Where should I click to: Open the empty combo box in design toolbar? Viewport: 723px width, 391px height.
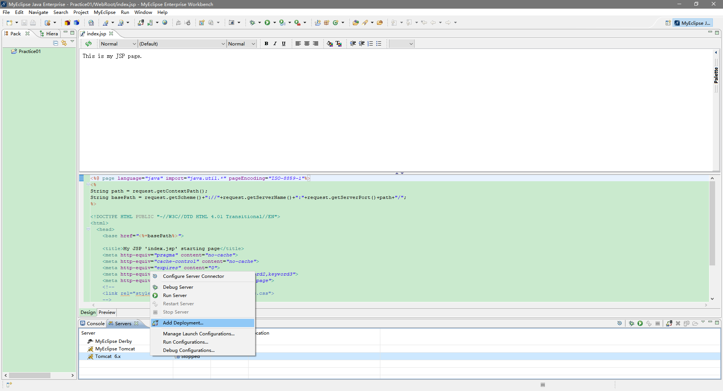[x=401, y=44]
